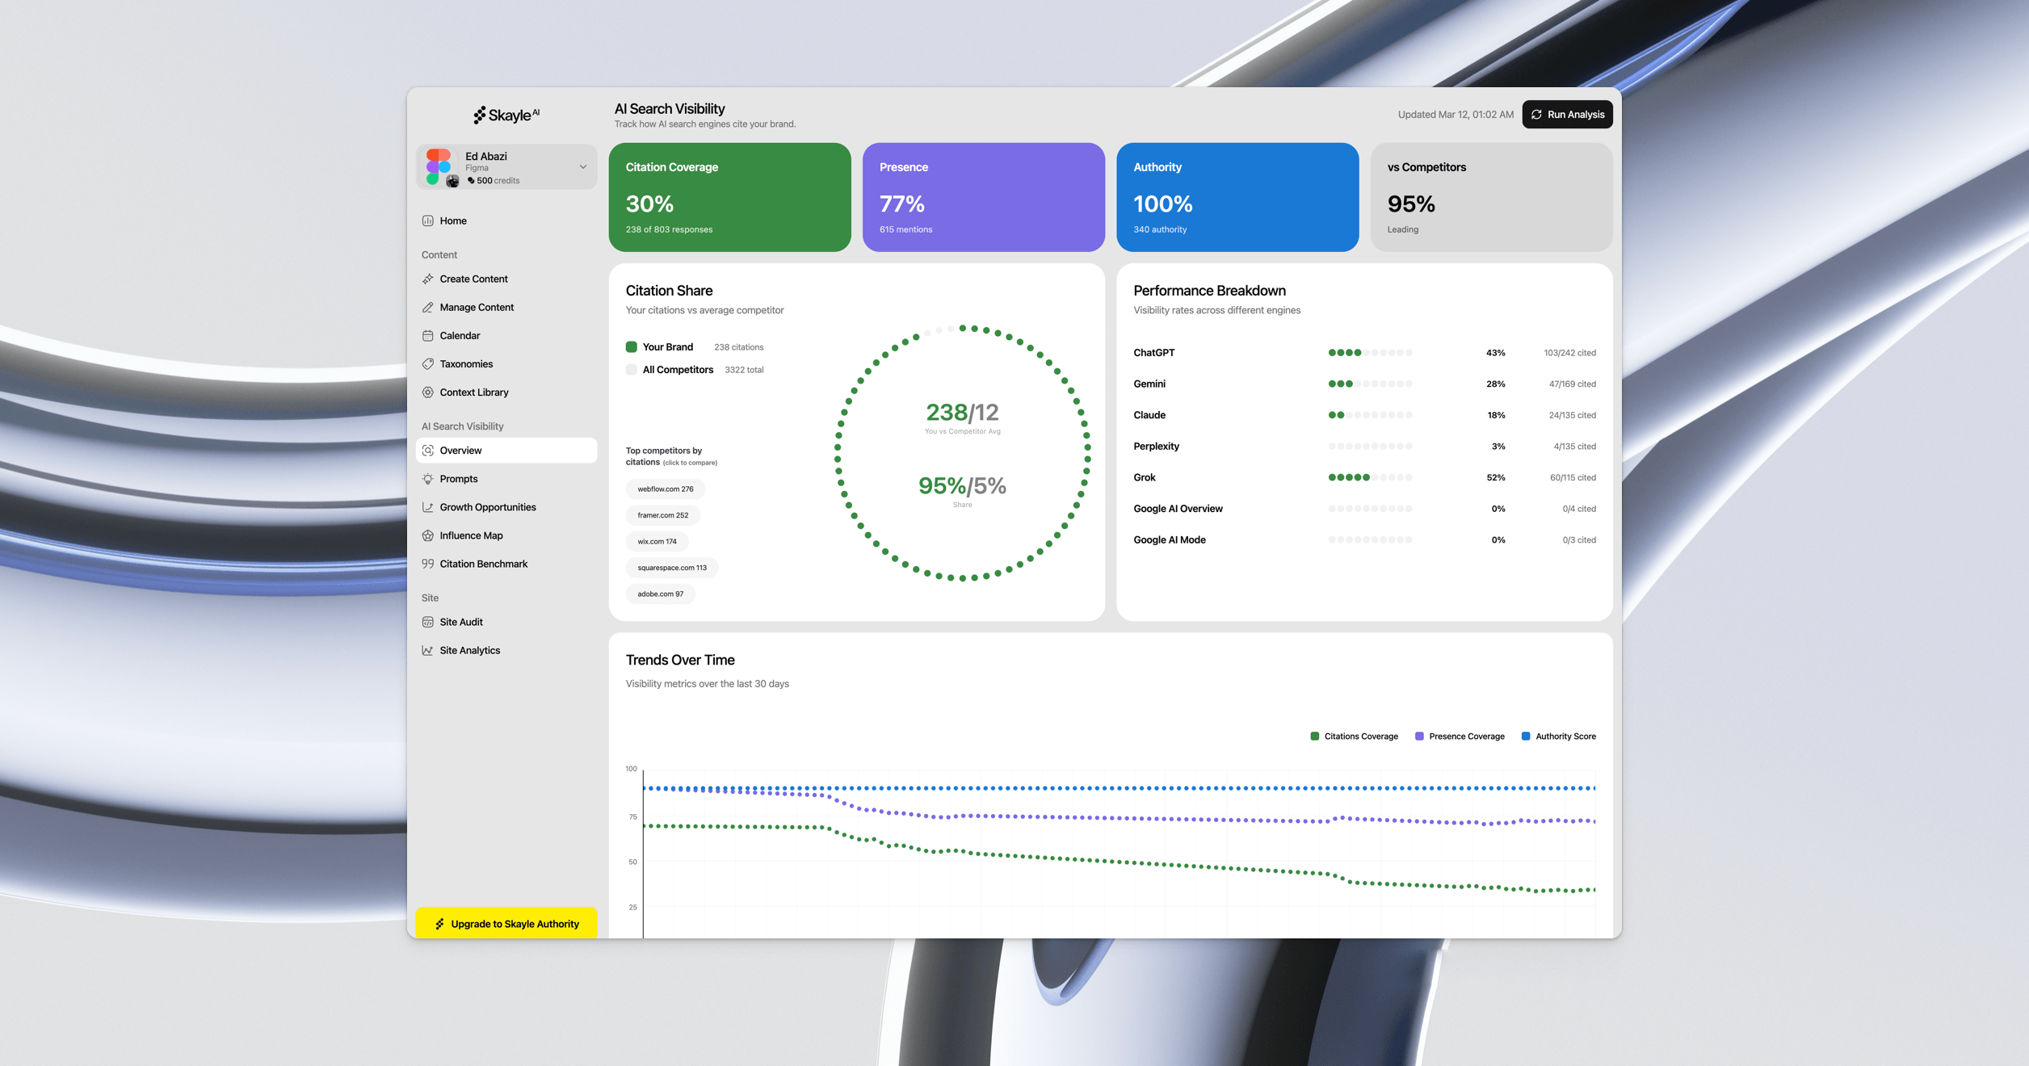The width and height of the screenshot is (2029, 1066).
Task: Click Upgrade to Skayle Authority
Action: coord(506,923)
